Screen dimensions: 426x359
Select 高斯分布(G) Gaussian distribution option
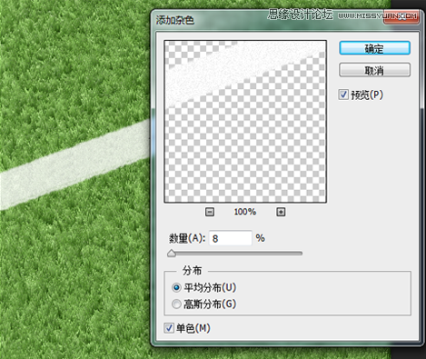[176, 304]
